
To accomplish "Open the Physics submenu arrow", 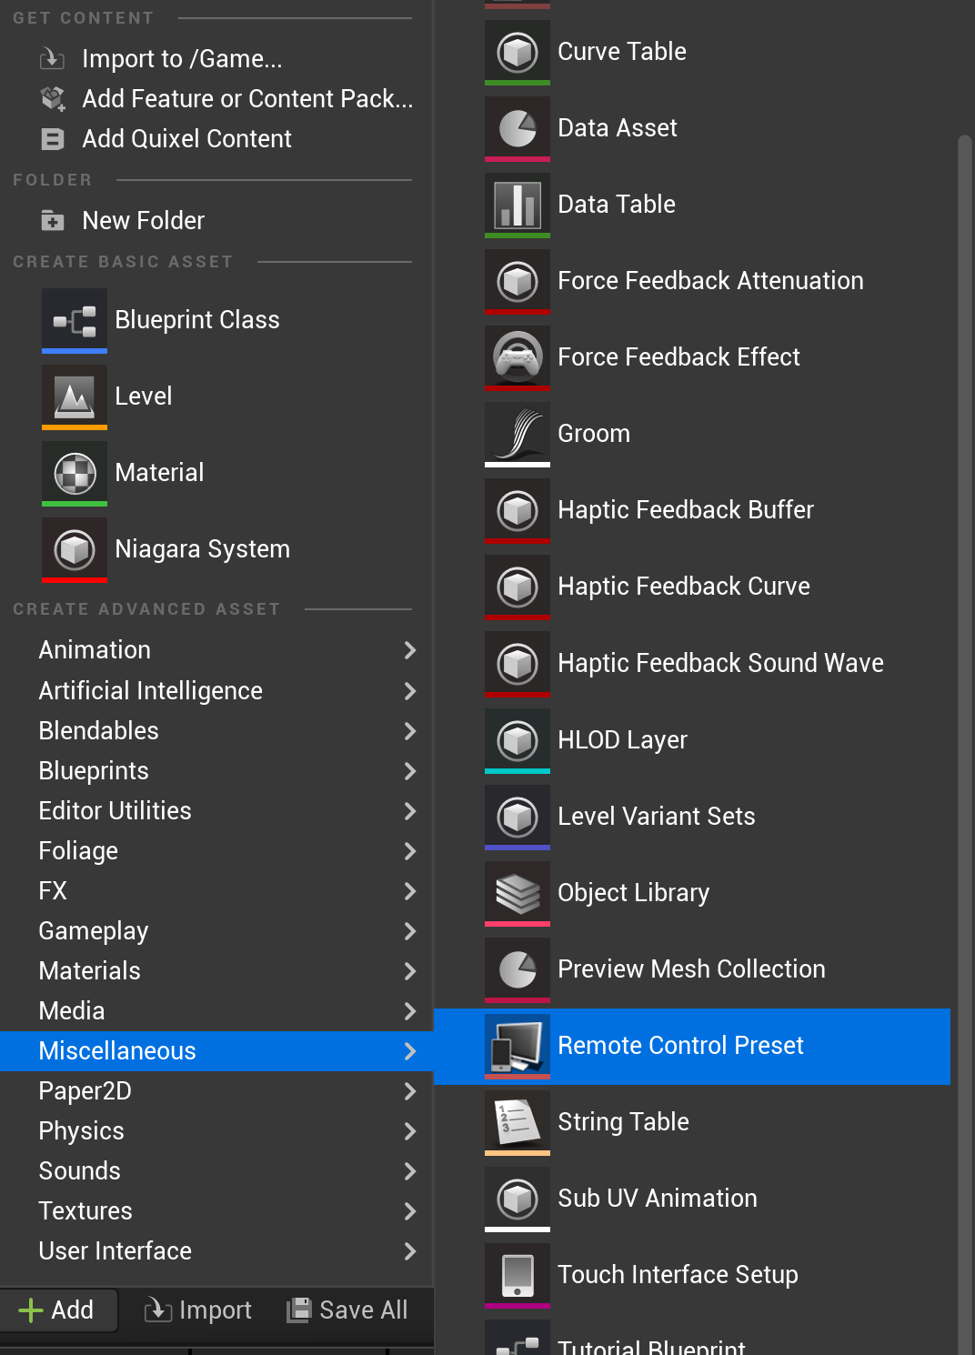I will [x=409, y=1131].
